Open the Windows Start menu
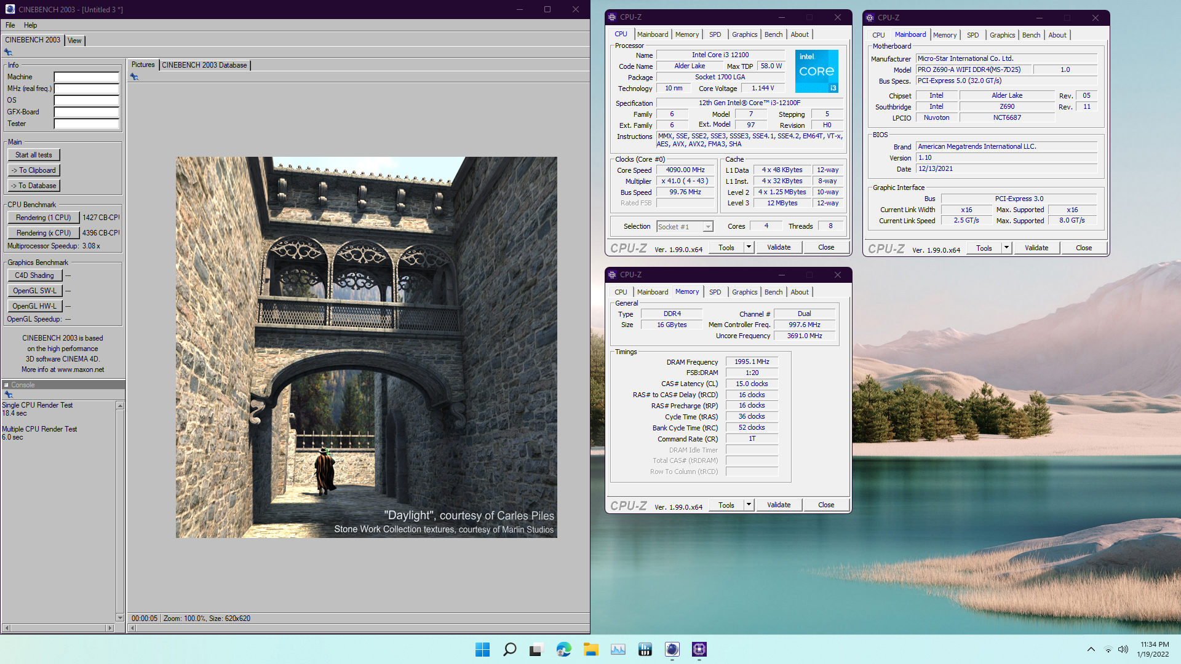The height and width of the screenshot is (664, 1181). [x=482, y=649]
